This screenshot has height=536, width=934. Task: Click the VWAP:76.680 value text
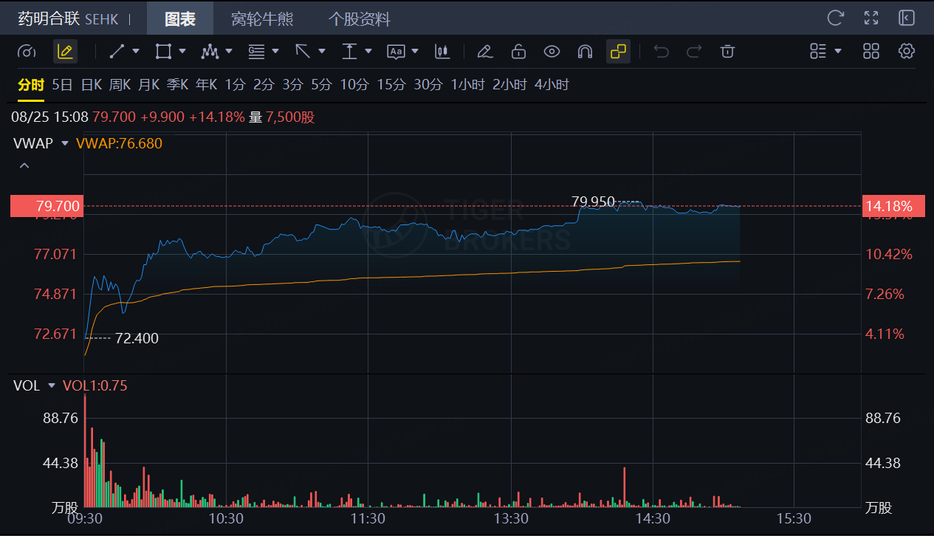[120, 143]
